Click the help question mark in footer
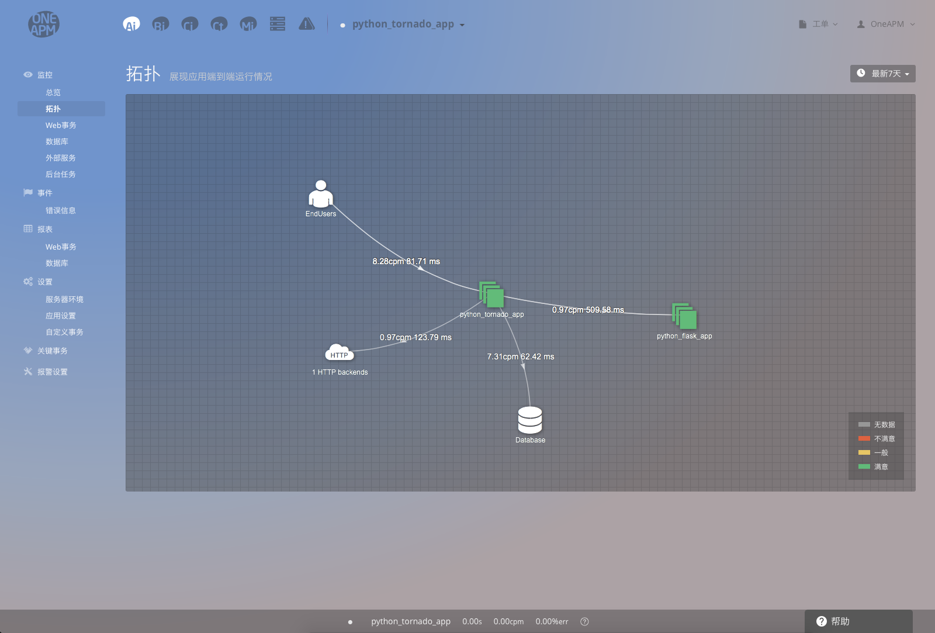 [584, 621]
